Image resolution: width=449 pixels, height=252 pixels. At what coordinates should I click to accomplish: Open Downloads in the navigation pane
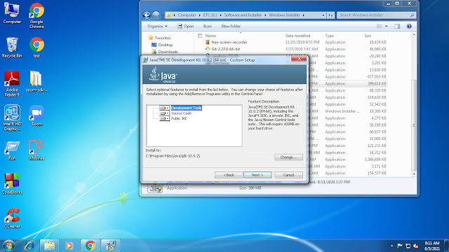pos(165,52)
